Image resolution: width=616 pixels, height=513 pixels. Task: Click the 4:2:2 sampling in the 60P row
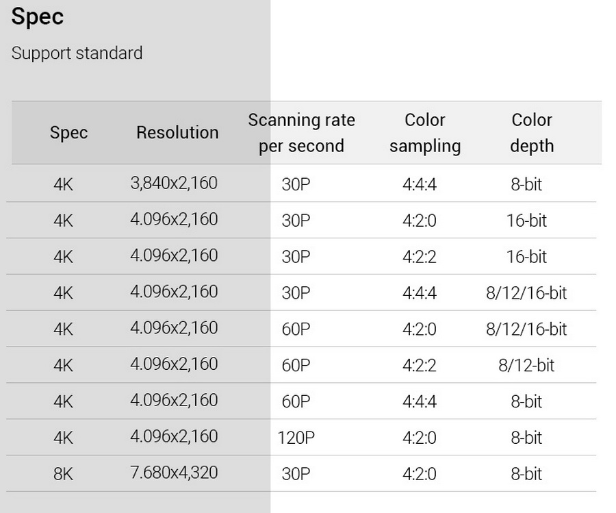[420, 365]
